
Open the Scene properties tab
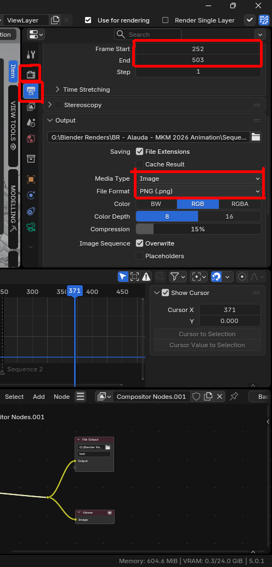pos(31,123)
